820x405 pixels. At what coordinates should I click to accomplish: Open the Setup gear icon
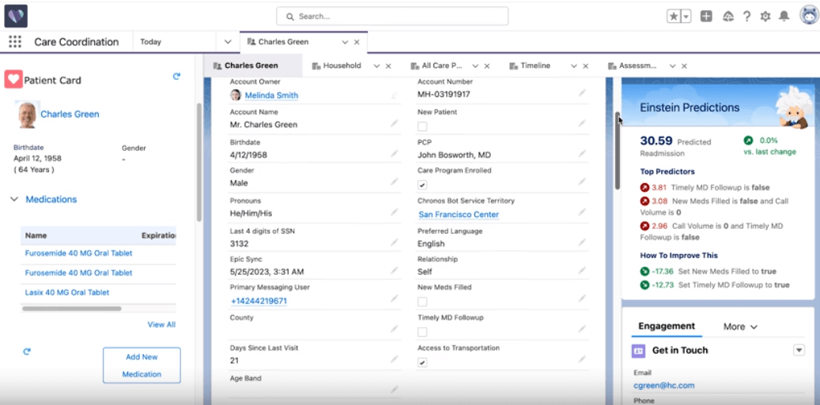coord(765,16)
